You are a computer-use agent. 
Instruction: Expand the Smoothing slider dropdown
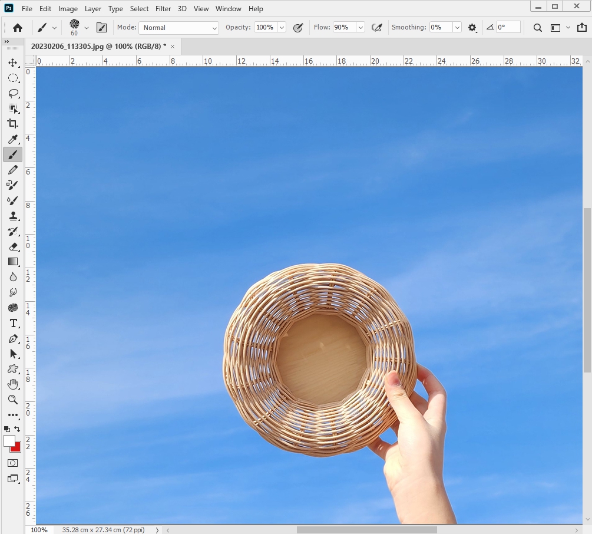[457, 28]
